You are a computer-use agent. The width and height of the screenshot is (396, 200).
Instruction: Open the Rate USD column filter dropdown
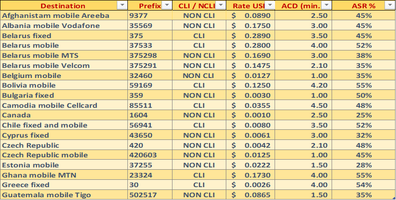point(270,6)
